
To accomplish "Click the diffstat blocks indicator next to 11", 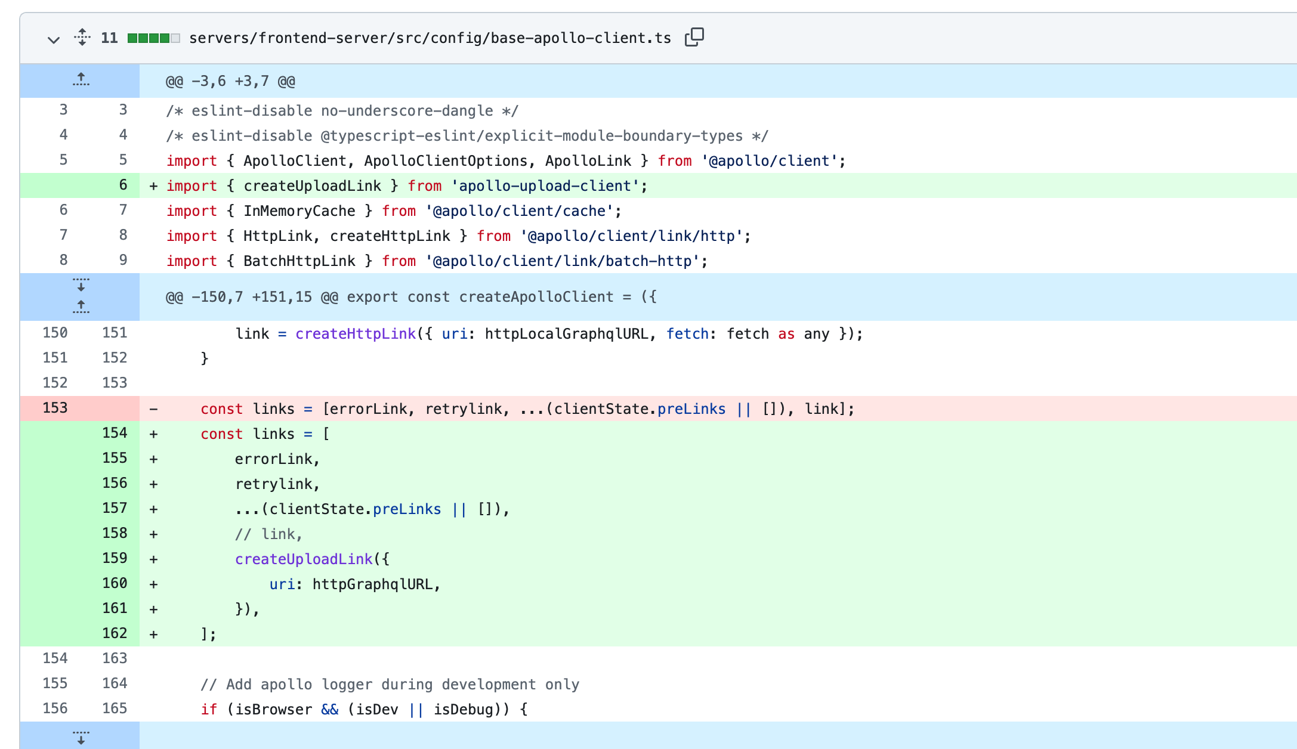I will pos(154,38).
